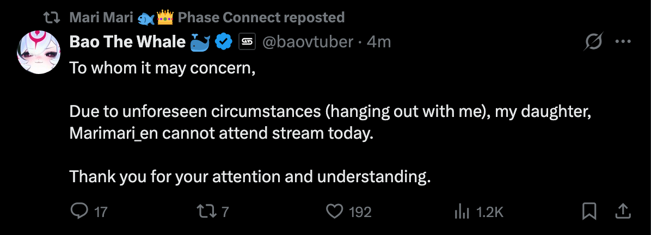Click the share post icon
The image size is (651, 235).
[623, 211]
